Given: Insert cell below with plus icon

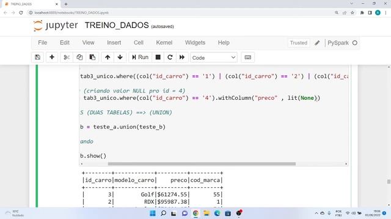Looking at the screenshot, I should [x=52, y=57].
